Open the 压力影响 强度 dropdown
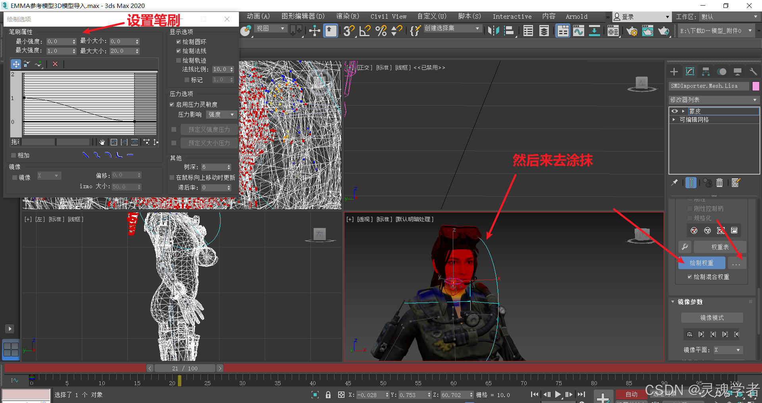The width and height of the screenshot is (762, 403). tap(221, 114)
